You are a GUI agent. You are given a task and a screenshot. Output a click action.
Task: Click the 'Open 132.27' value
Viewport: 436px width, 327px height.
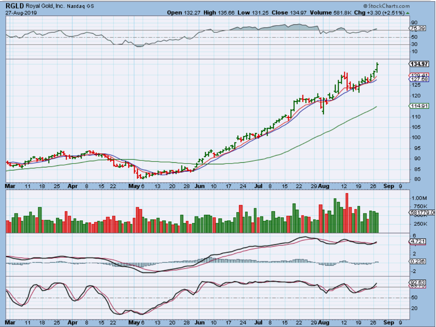tap(184, 13)
